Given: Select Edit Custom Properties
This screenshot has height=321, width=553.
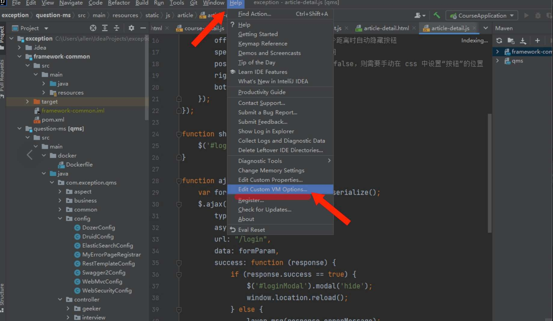Looking at the screenshot, I should [x=280, y=180].
